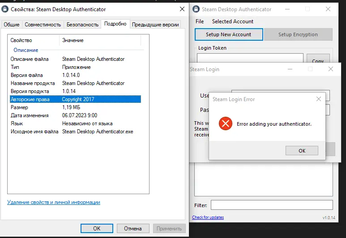The width and height of the screenshot is (346, 238).
Task: Select the Дата изменения row
Action: pyautogui.click(x=76, y=115)
